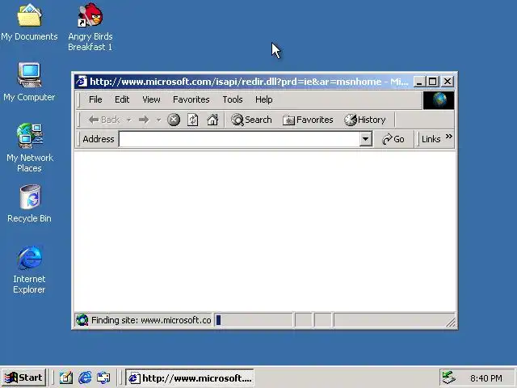
Task: Select the My Network Places icon
Action: [x=29, y=147]
